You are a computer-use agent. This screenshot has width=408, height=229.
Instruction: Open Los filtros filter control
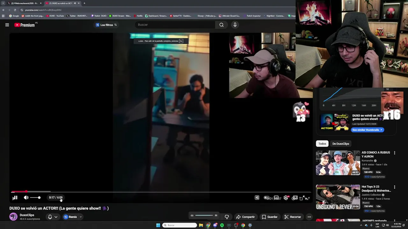coord(106,25)
